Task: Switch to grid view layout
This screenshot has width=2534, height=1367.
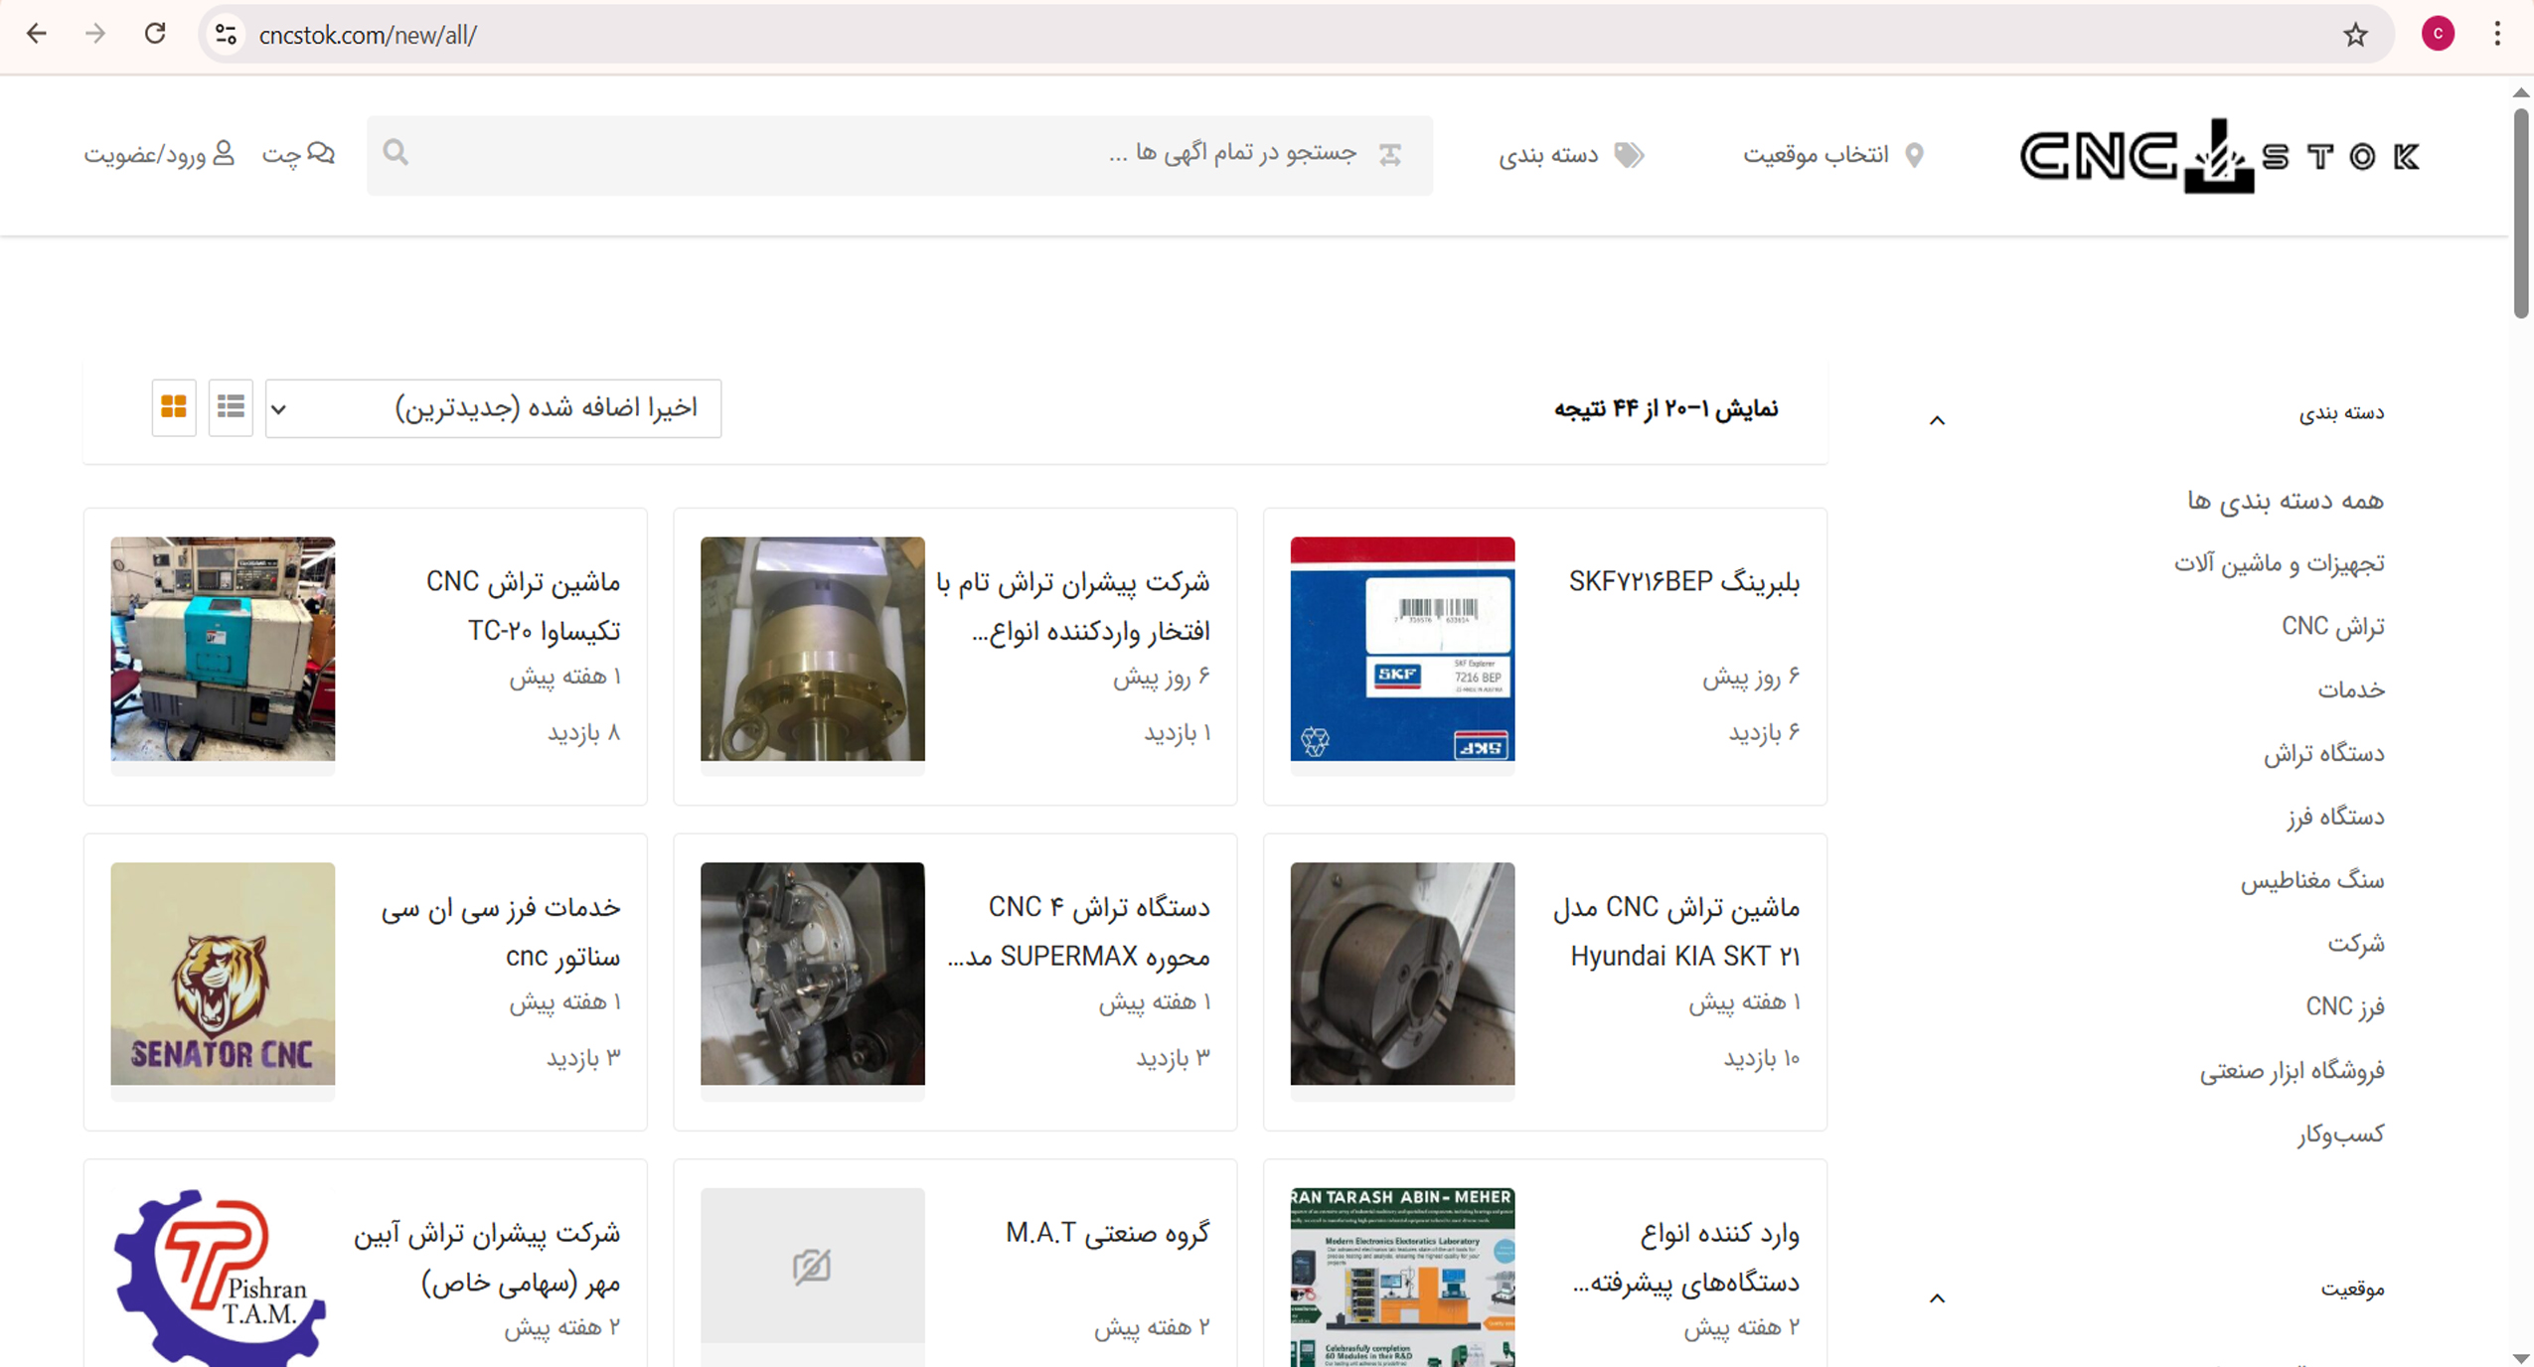Action: [x=174, y=406]
